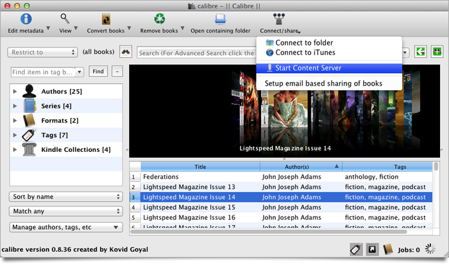Choose Connect to folder menu item

point(329,43)
